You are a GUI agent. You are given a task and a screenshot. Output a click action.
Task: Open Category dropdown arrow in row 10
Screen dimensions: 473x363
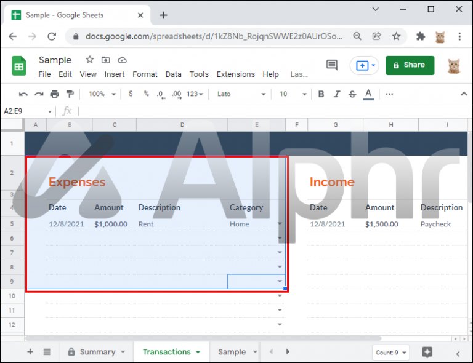pyautogui.click(x=280, y=296)
